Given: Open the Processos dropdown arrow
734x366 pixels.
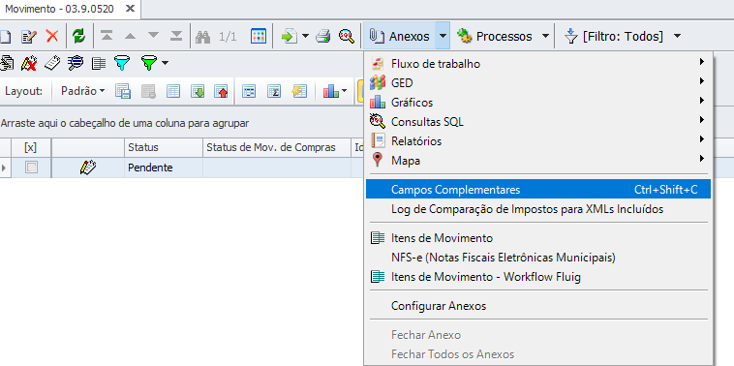Looking at the screenshot, I should pyautogui.click(x=545, y=36).
